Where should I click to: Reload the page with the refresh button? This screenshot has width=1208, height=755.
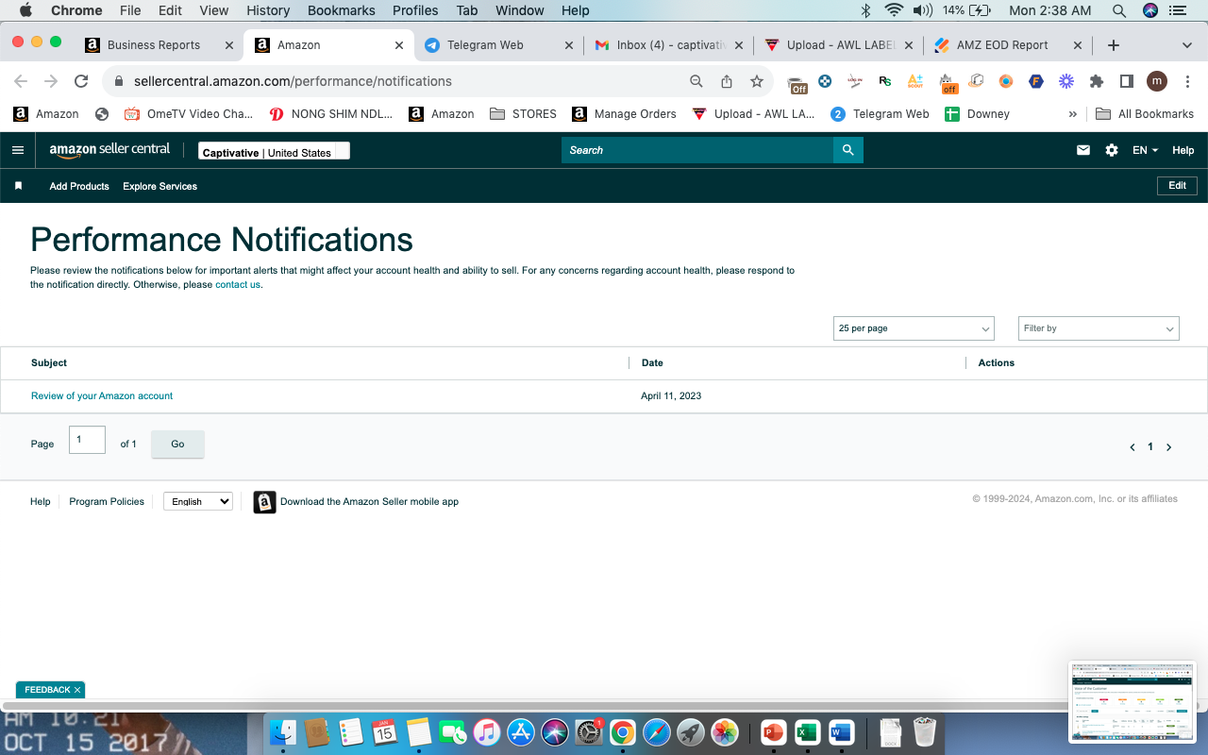pos(81,81)
